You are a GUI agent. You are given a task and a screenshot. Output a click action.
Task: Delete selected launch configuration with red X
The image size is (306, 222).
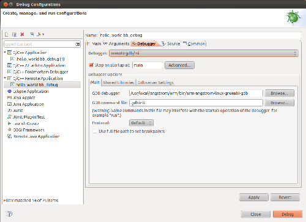(22, 34)
